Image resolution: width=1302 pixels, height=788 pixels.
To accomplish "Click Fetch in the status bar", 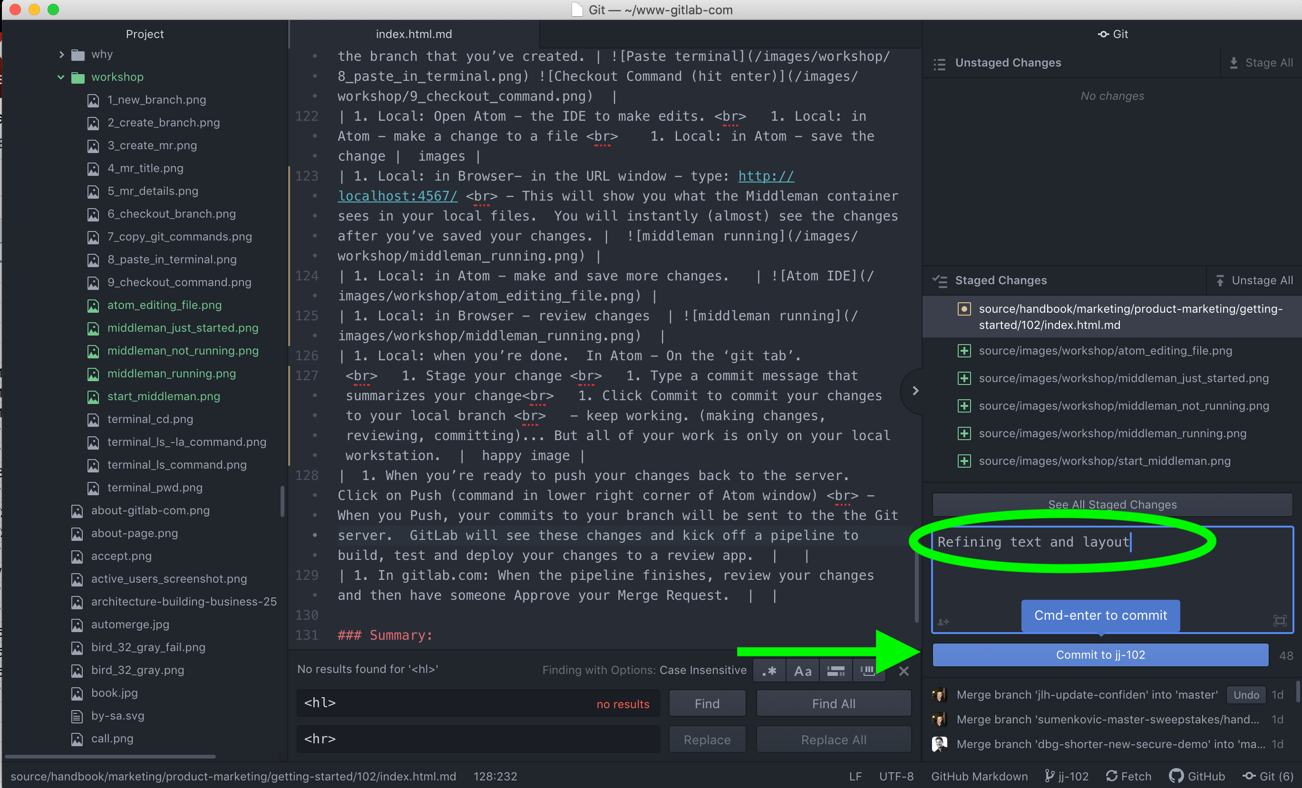I will [1128, 776].
